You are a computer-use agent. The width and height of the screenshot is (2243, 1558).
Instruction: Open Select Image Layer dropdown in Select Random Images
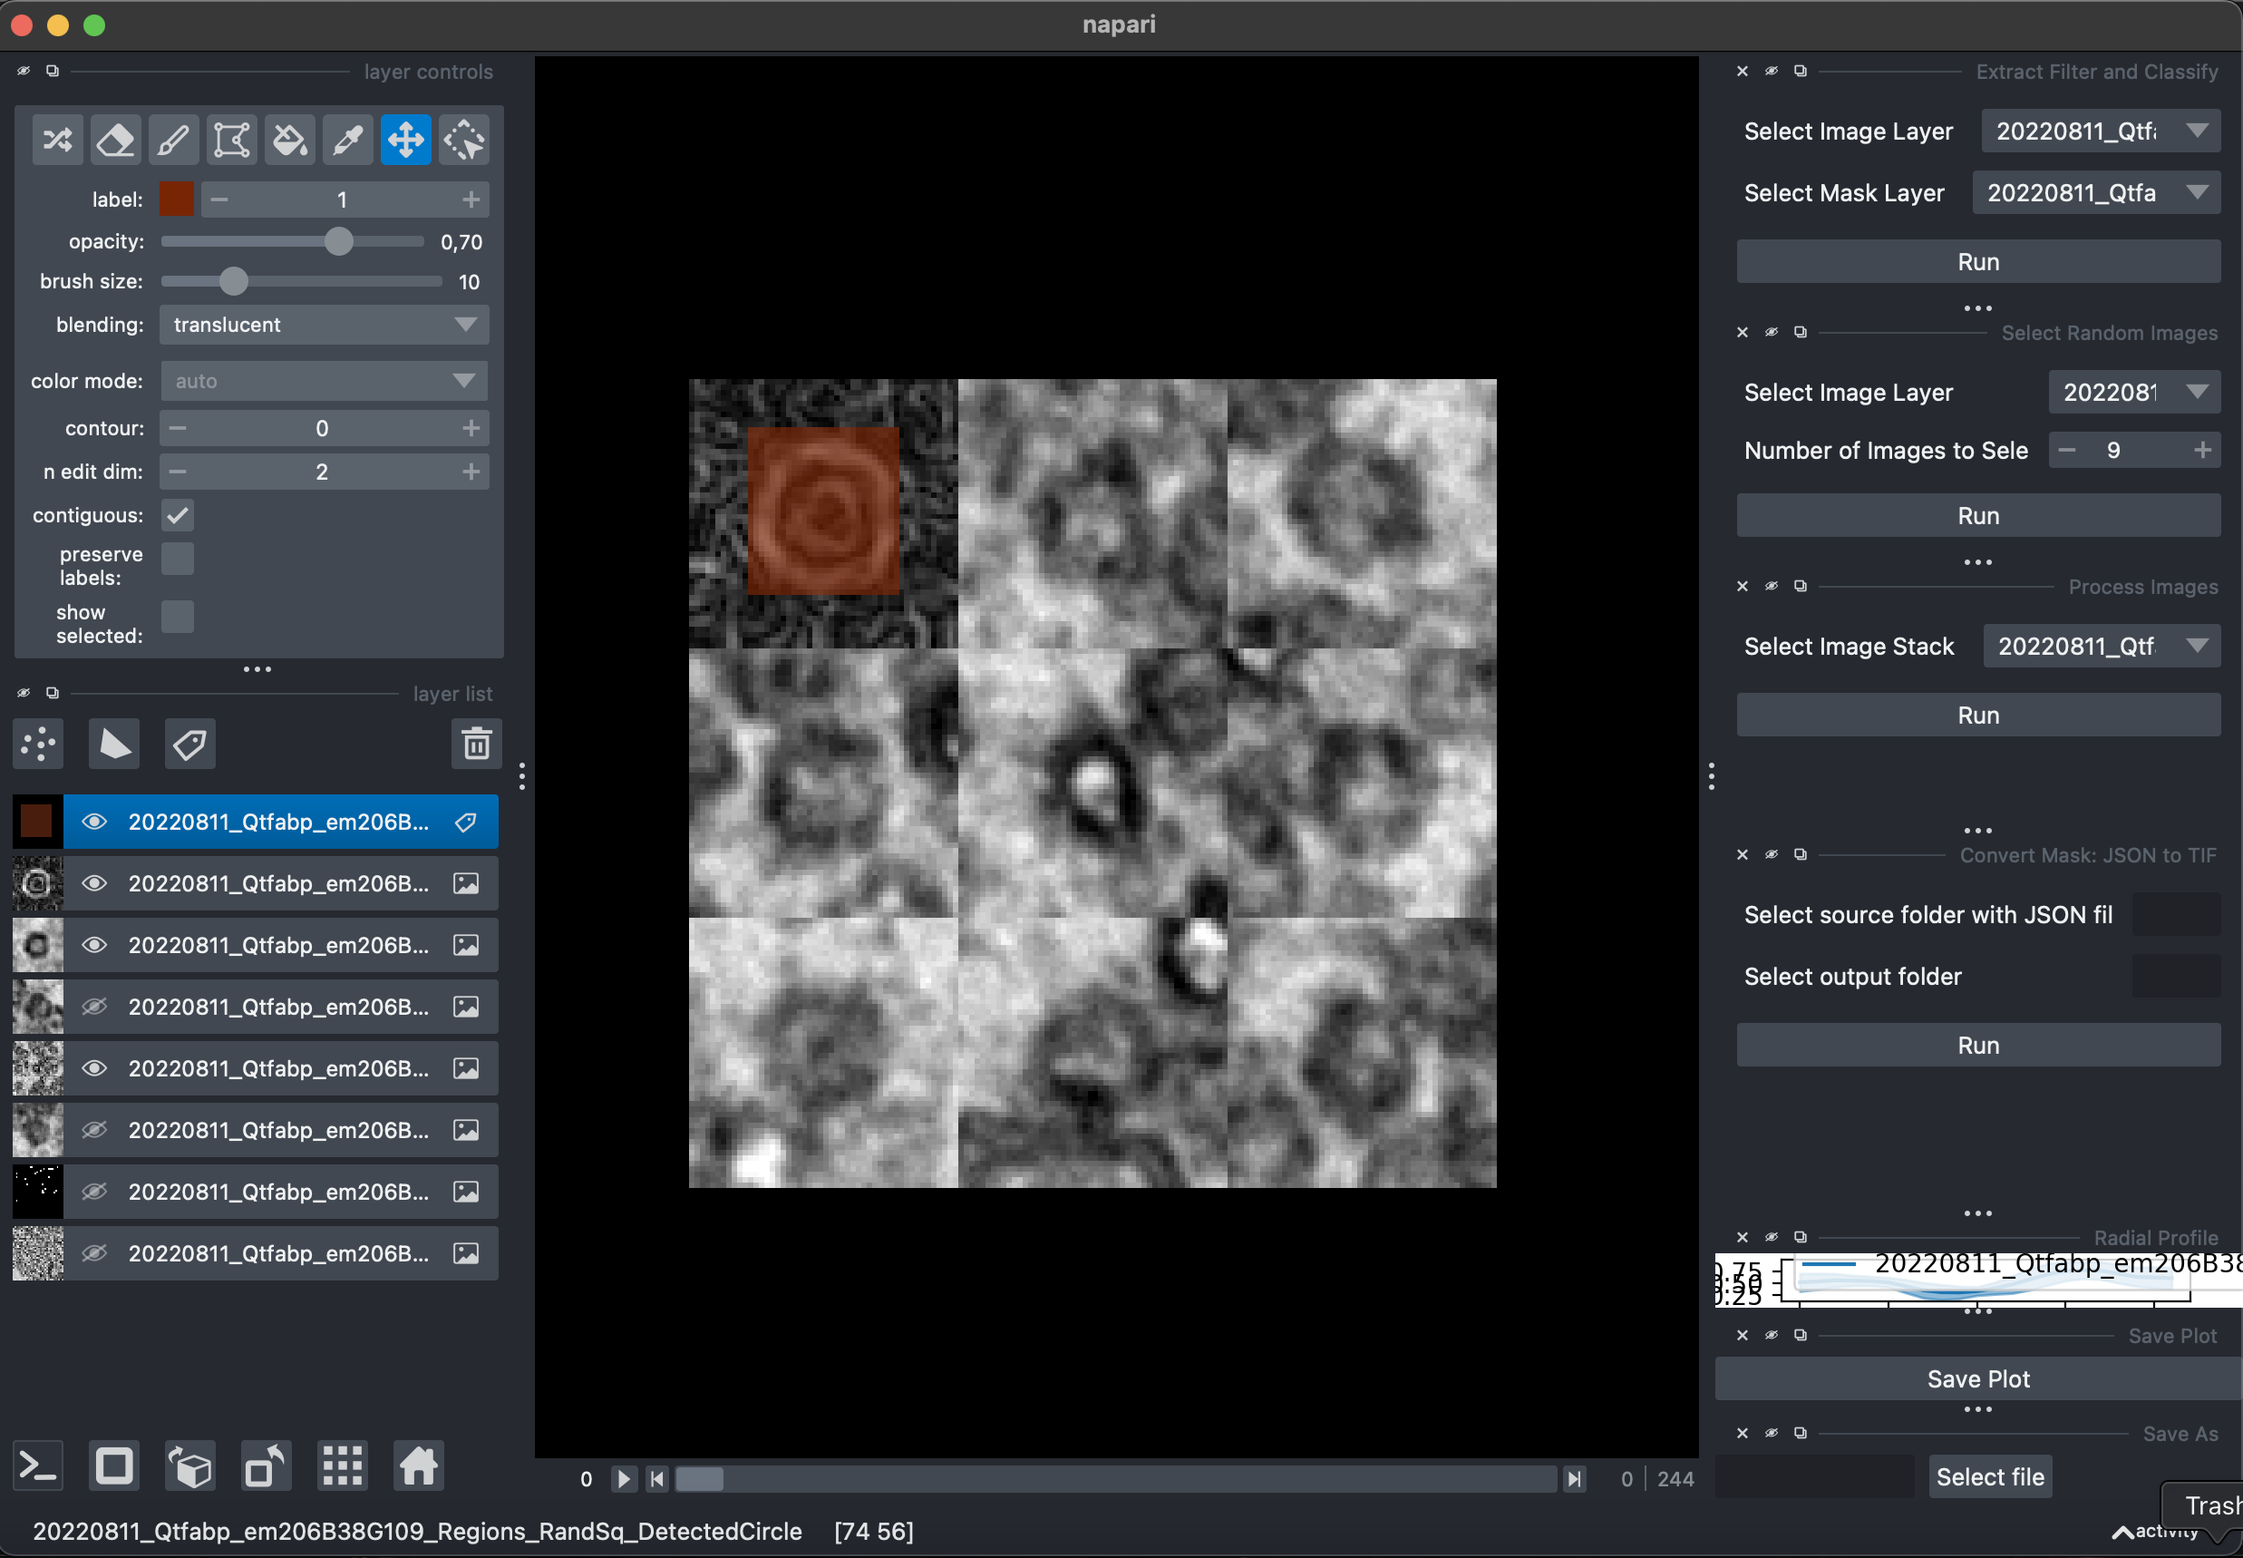pyautogui.click(x=2135, y=393)
